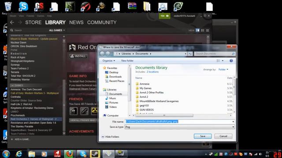Image resolution: width=282 pixels, height=158 pixels.
Task: Click the INSTALL button for Red Orchestra
Action: coord(78,56)
